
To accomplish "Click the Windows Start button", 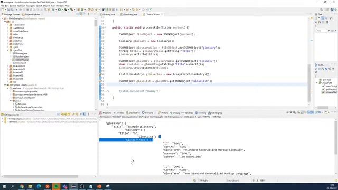I will (x=4, y=186).
